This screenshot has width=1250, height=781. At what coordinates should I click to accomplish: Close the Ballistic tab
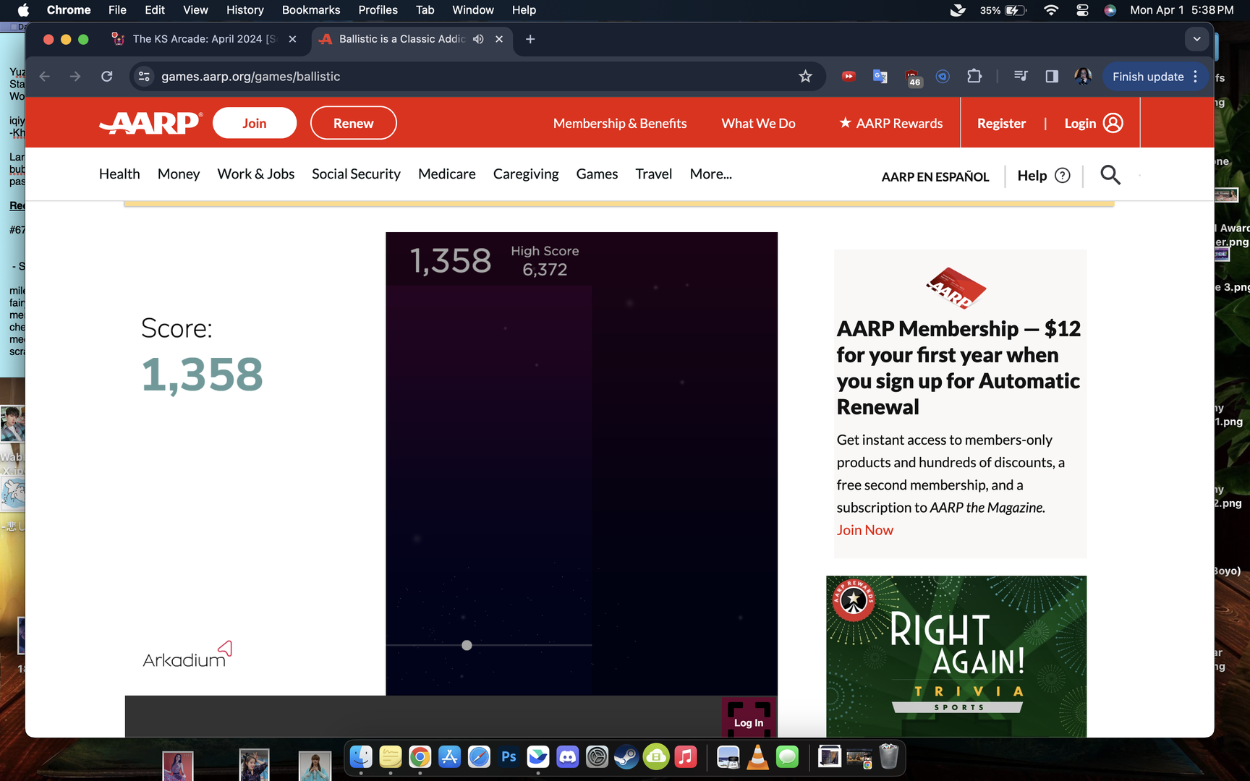(x=499, y=39)
